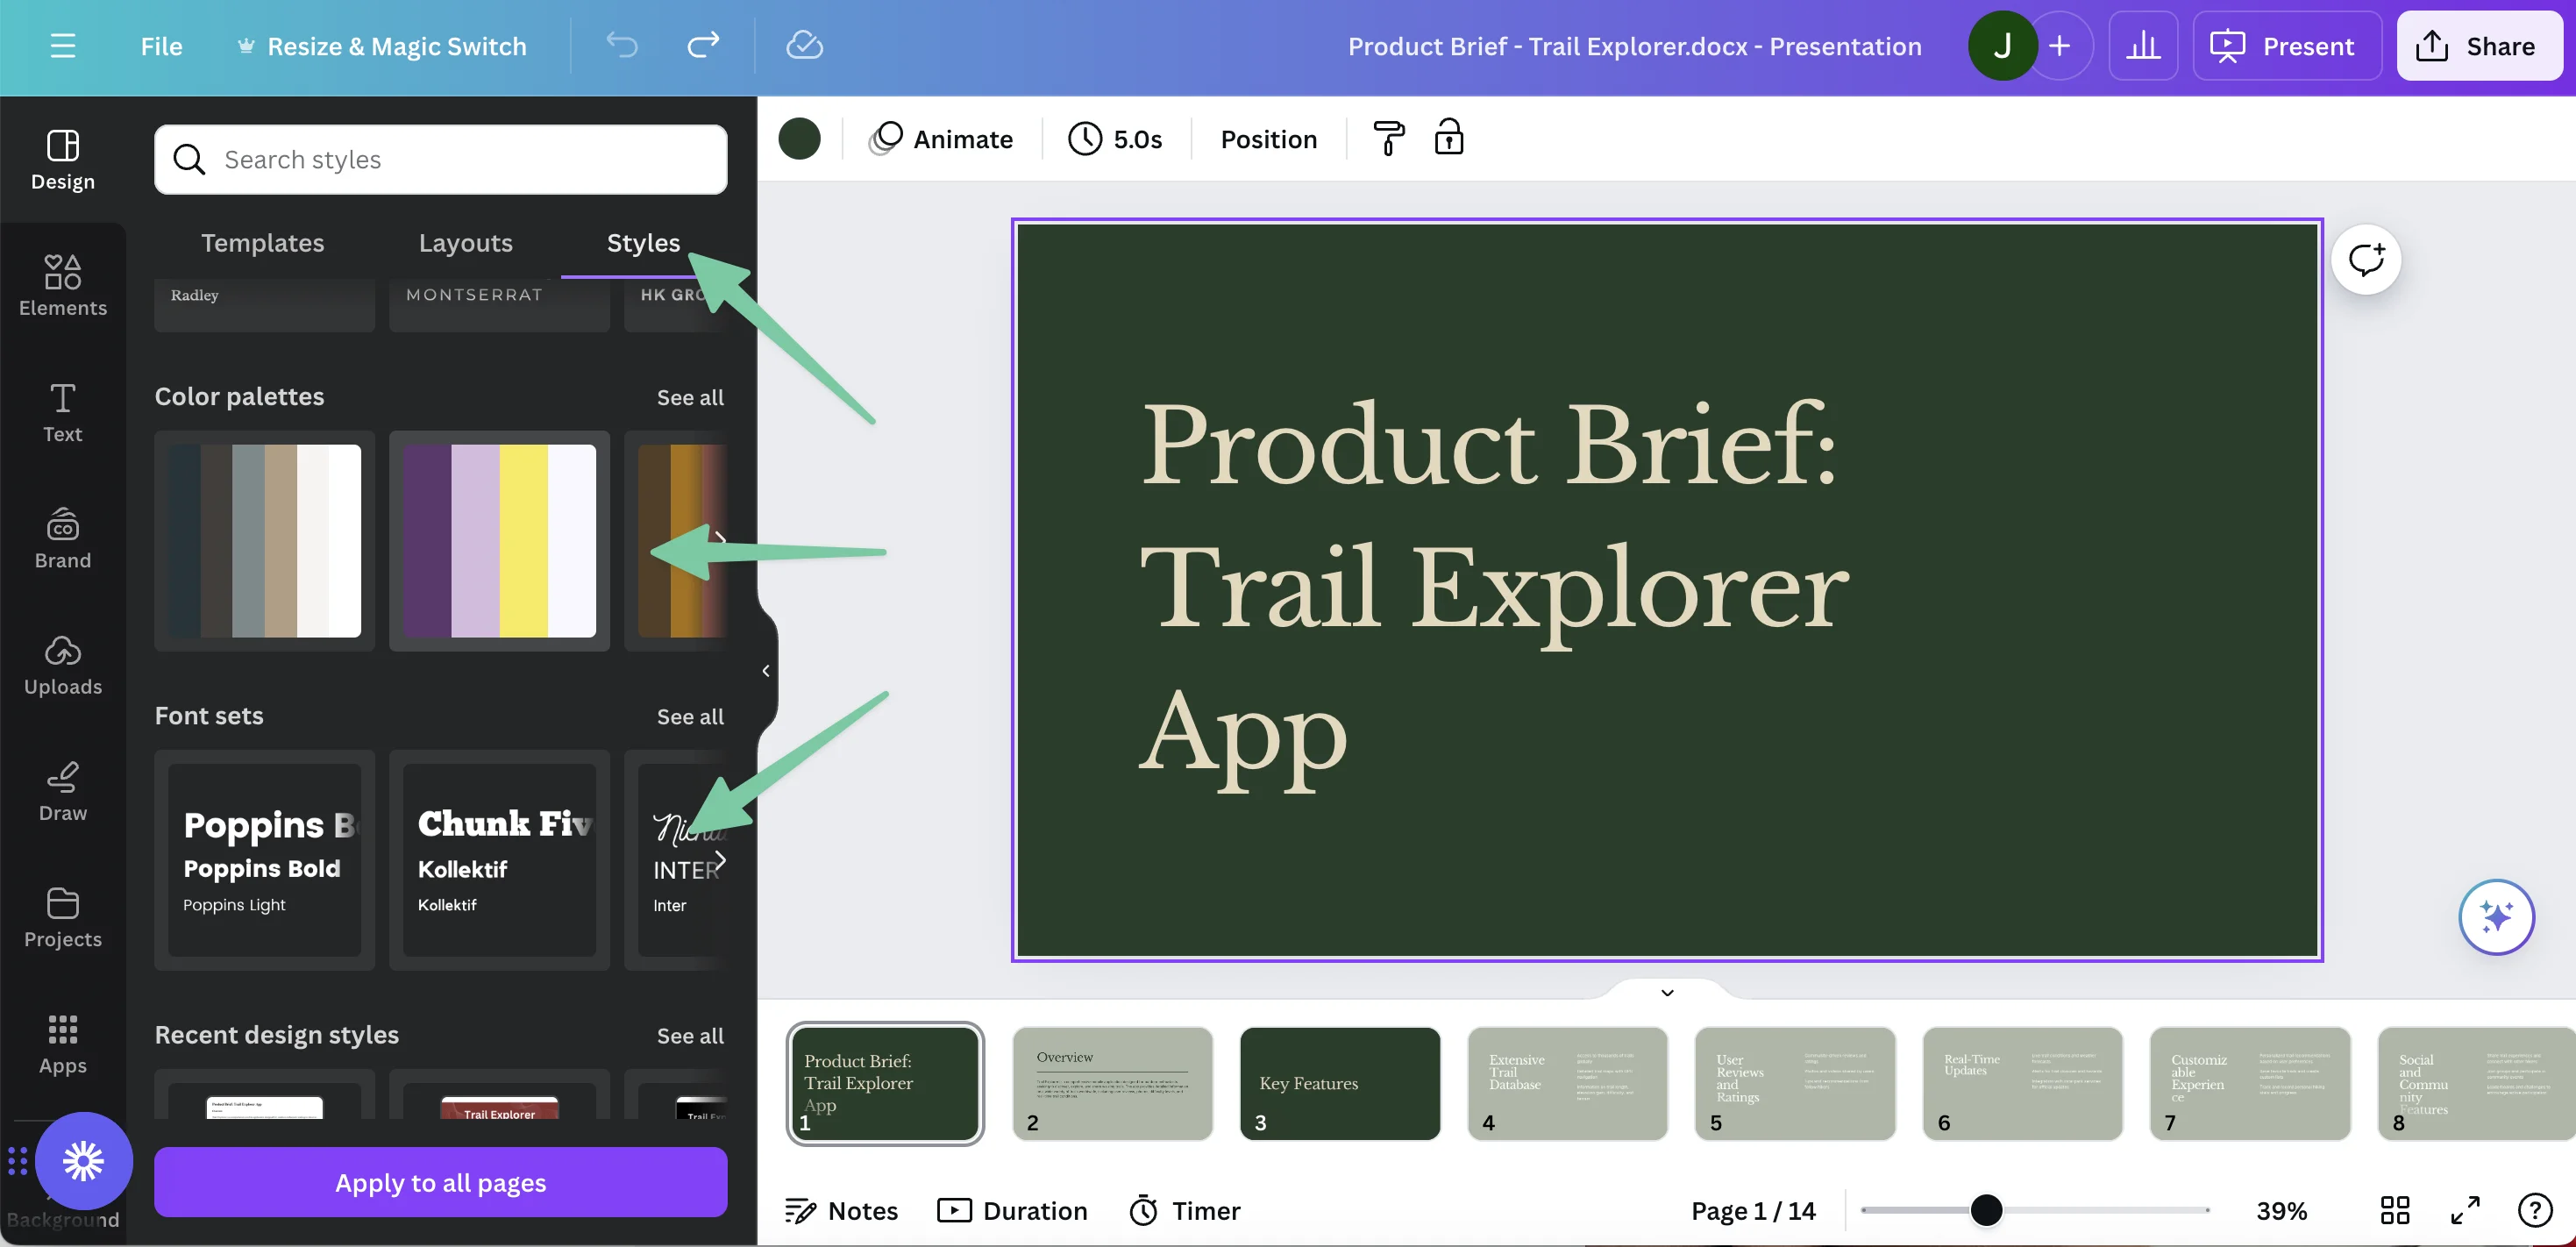Viewport: 2576px width, 1247px height.
Task: Open the Magic assistant sparkle button
Action: click(2495, 916)
